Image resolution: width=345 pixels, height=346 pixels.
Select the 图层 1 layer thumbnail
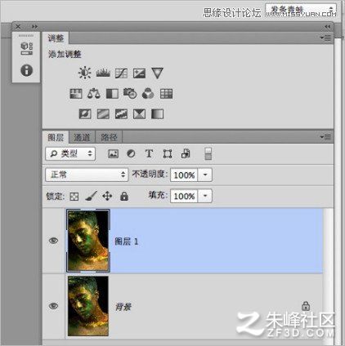pos(87,241)
